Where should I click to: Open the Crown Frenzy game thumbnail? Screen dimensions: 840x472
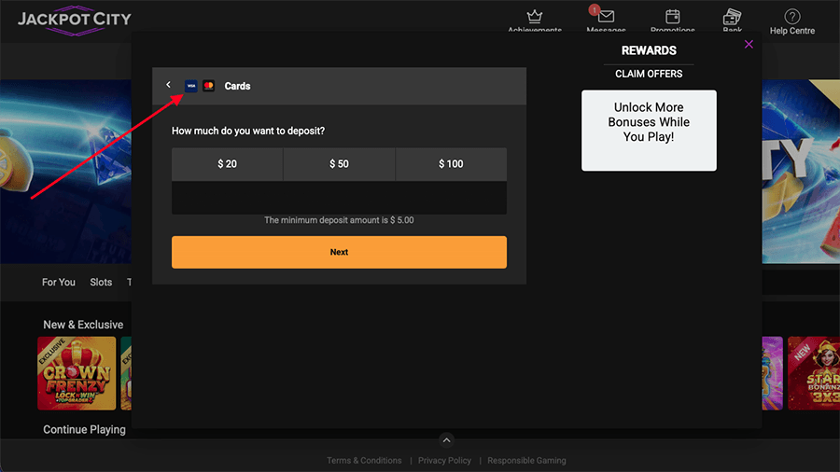coord(77,373)
